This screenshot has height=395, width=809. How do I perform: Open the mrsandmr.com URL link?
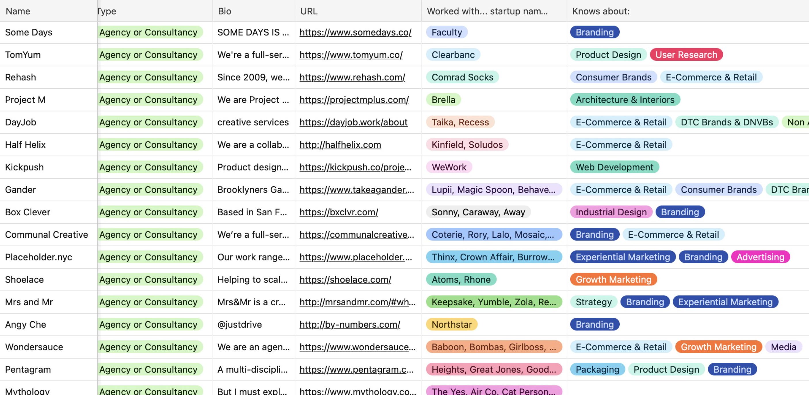[x=357, y=302]
